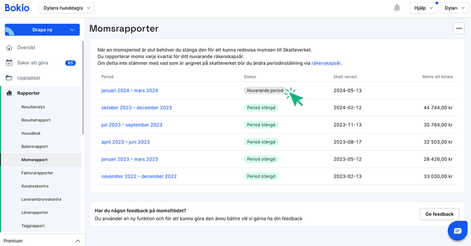Viewport: 471px width, 246px height.
Task: Click the Översikt gauge icon
Action: (x=9, y=48)
